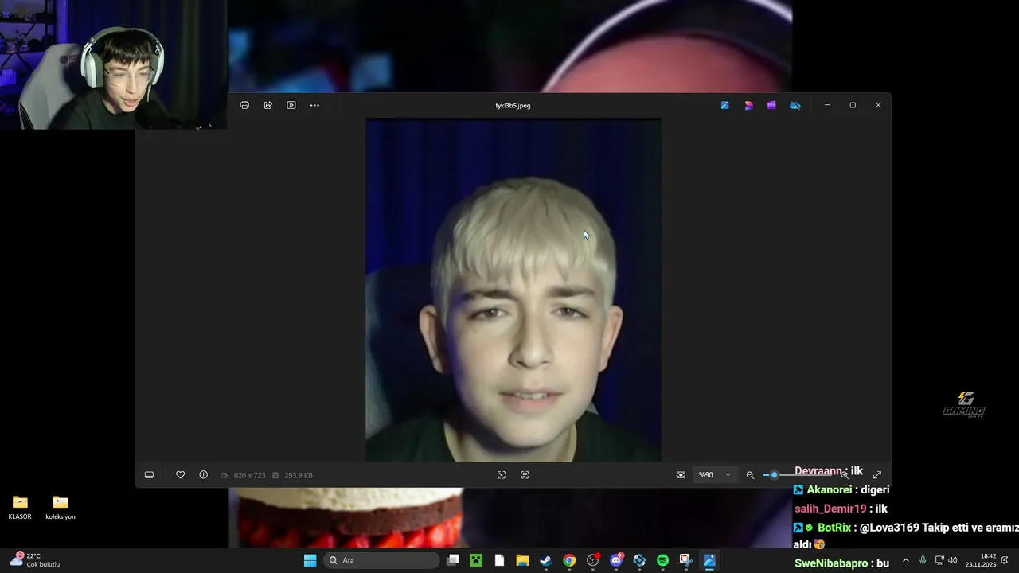Click the Share icon in Photos toolbar
Viewport: 1019px width, 573px height.
click(268, 105)
